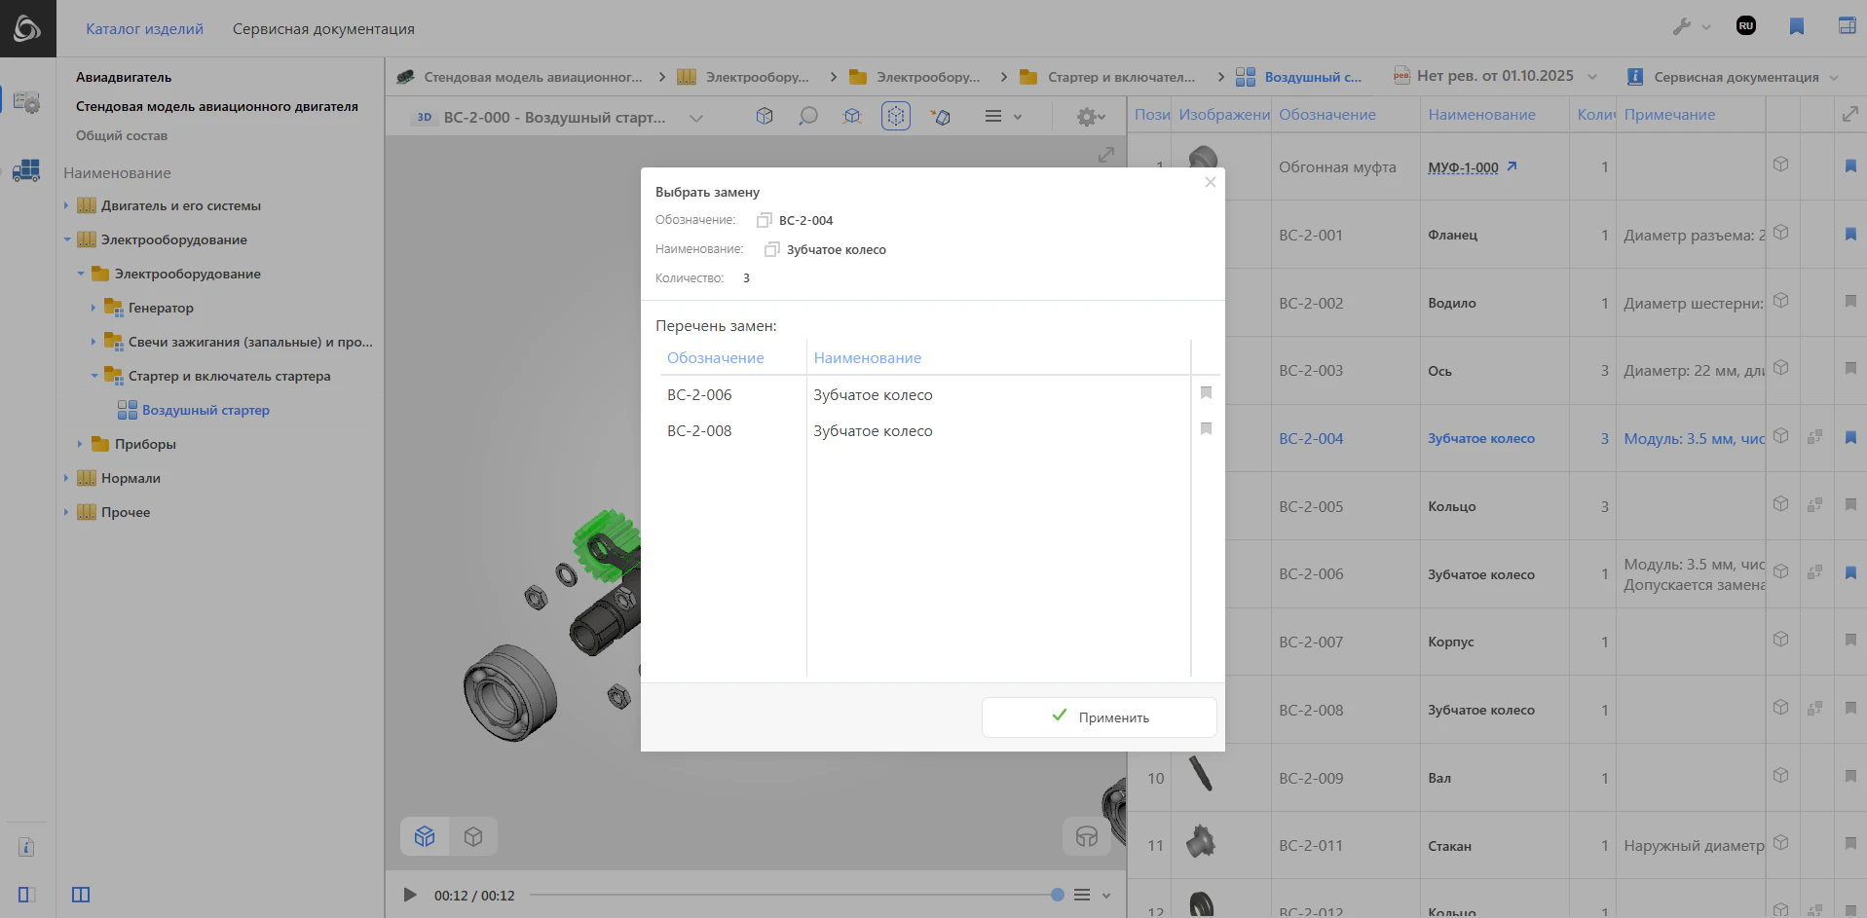Click the Применить button
The image size is (1867, 918).
[1099, 717]
